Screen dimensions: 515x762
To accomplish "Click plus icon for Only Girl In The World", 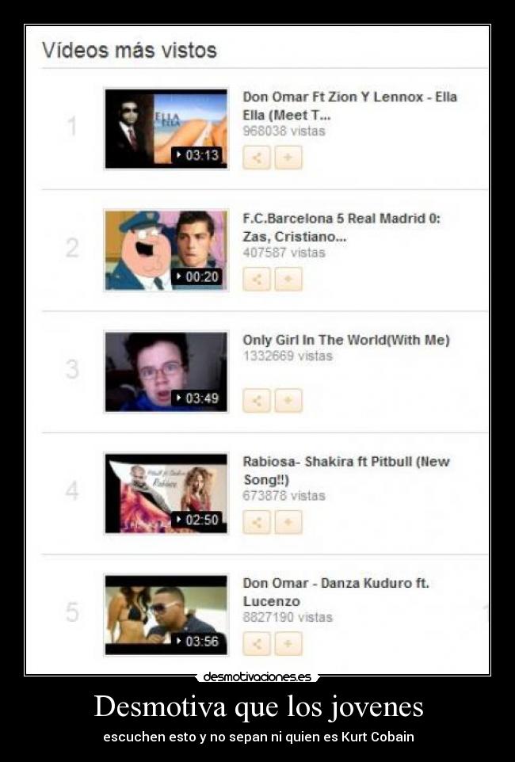I will pos(288,401).
